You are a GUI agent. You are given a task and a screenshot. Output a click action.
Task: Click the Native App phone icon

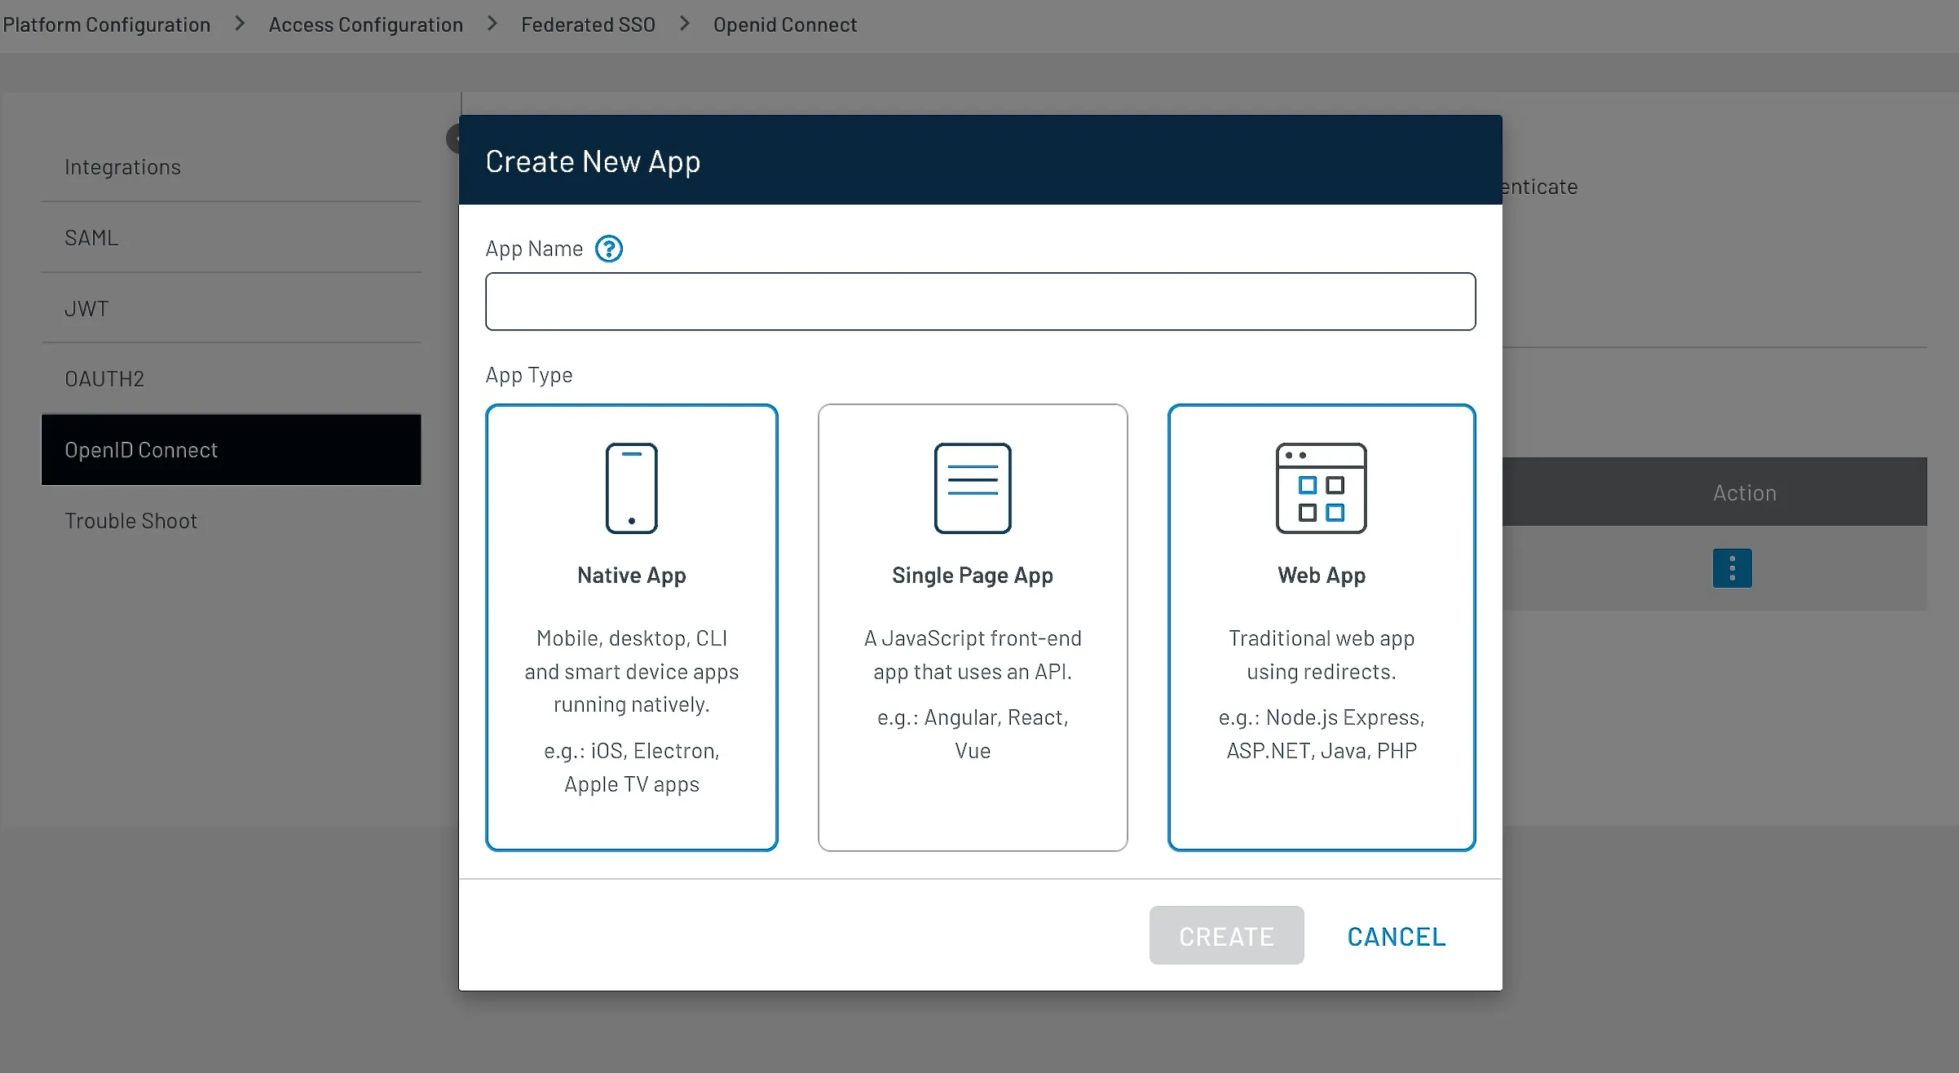click(x=631, y=488)
